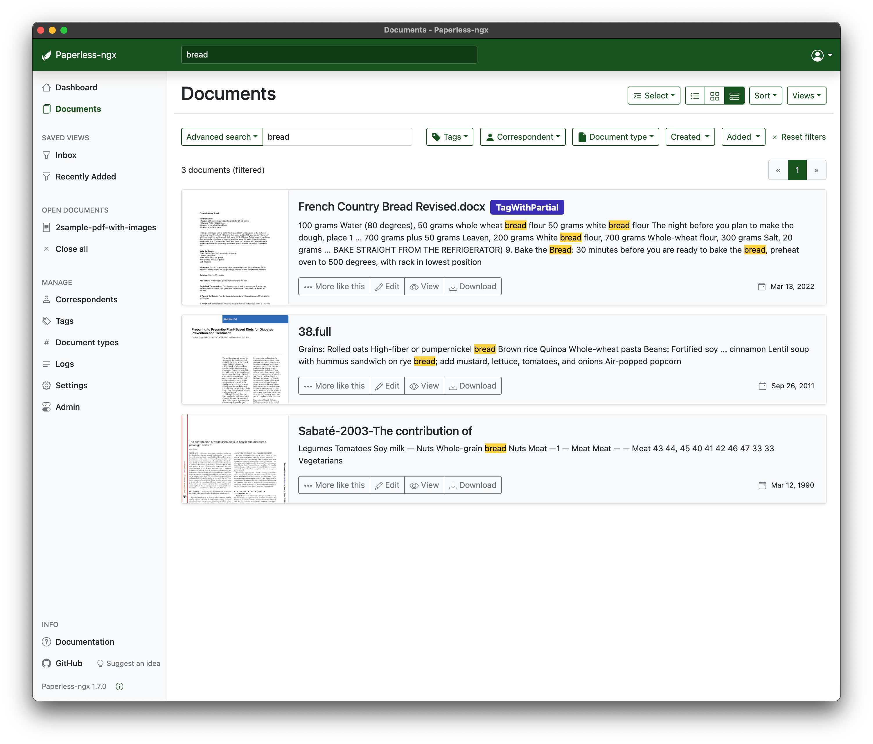Open the Sort dropdown menu
The width and height of the screenshot is (873, 744).
[765, 96]
